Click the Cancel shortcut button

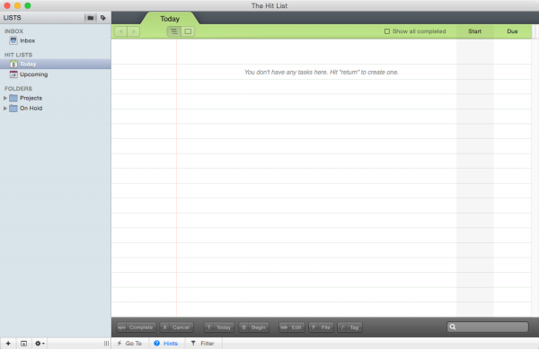(176, 327)
